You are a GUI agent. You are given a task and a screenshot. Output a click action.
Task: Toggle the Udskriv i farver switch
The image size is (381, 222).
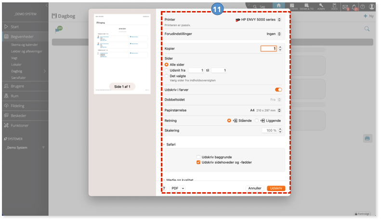[x=278, y=90]
